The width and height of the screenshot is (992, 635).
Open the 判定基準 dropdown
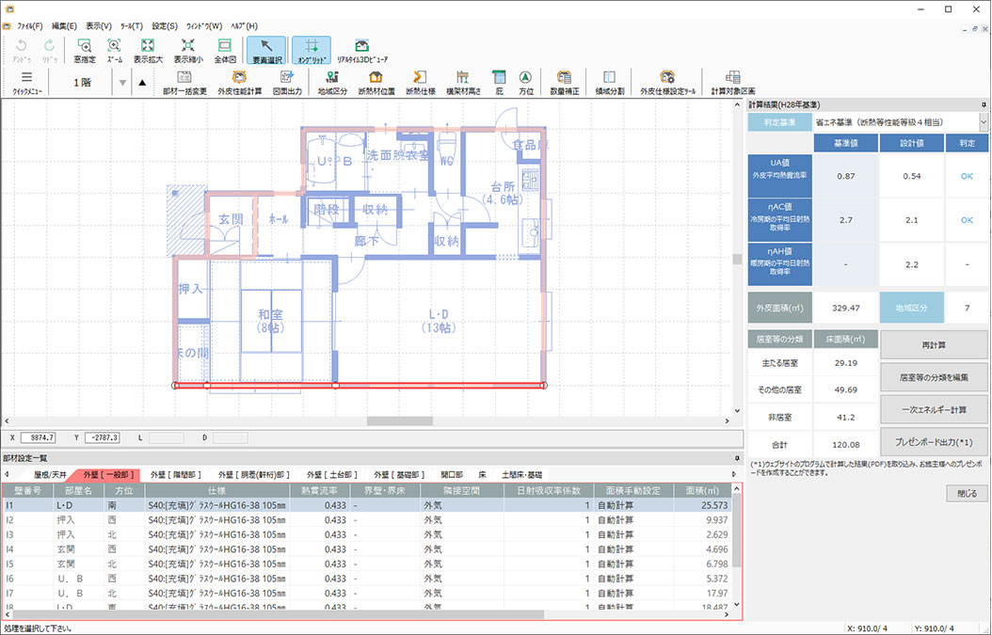coord(984,122)
